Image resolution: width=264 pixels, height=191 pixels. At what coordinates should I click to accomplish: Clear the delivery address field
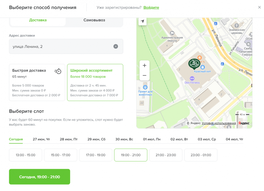pos(116,46)
